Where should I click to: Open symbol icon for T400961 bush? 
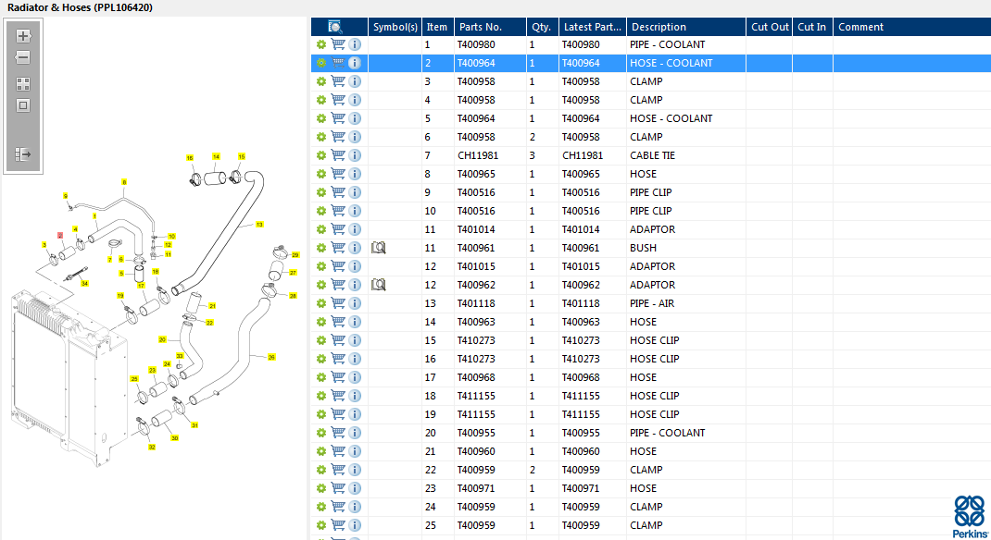(379, 248)
